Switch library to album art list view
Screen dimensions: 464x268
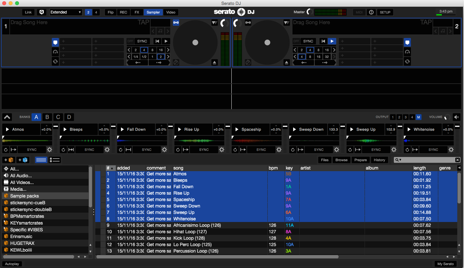click(x=55, y=160)
